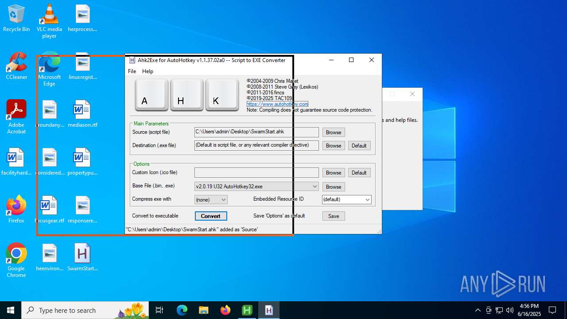Select the facilityhard Word document icon
567x319 pixels.
tap(16, 162)
